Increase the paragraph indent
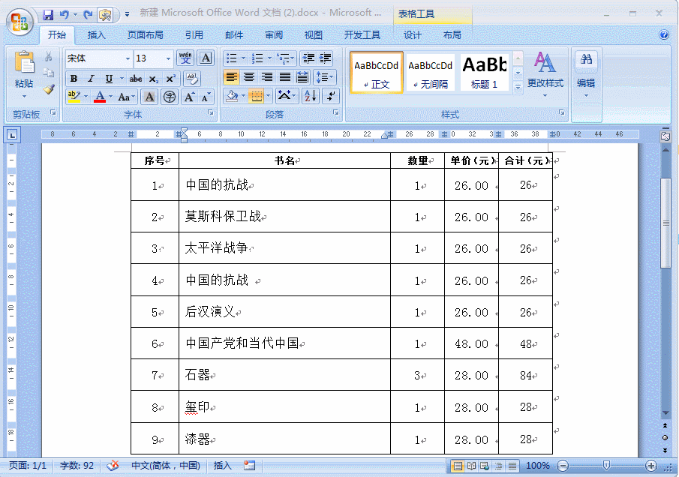The width and height of the screenshot is (679, 477). click(325, 58)
